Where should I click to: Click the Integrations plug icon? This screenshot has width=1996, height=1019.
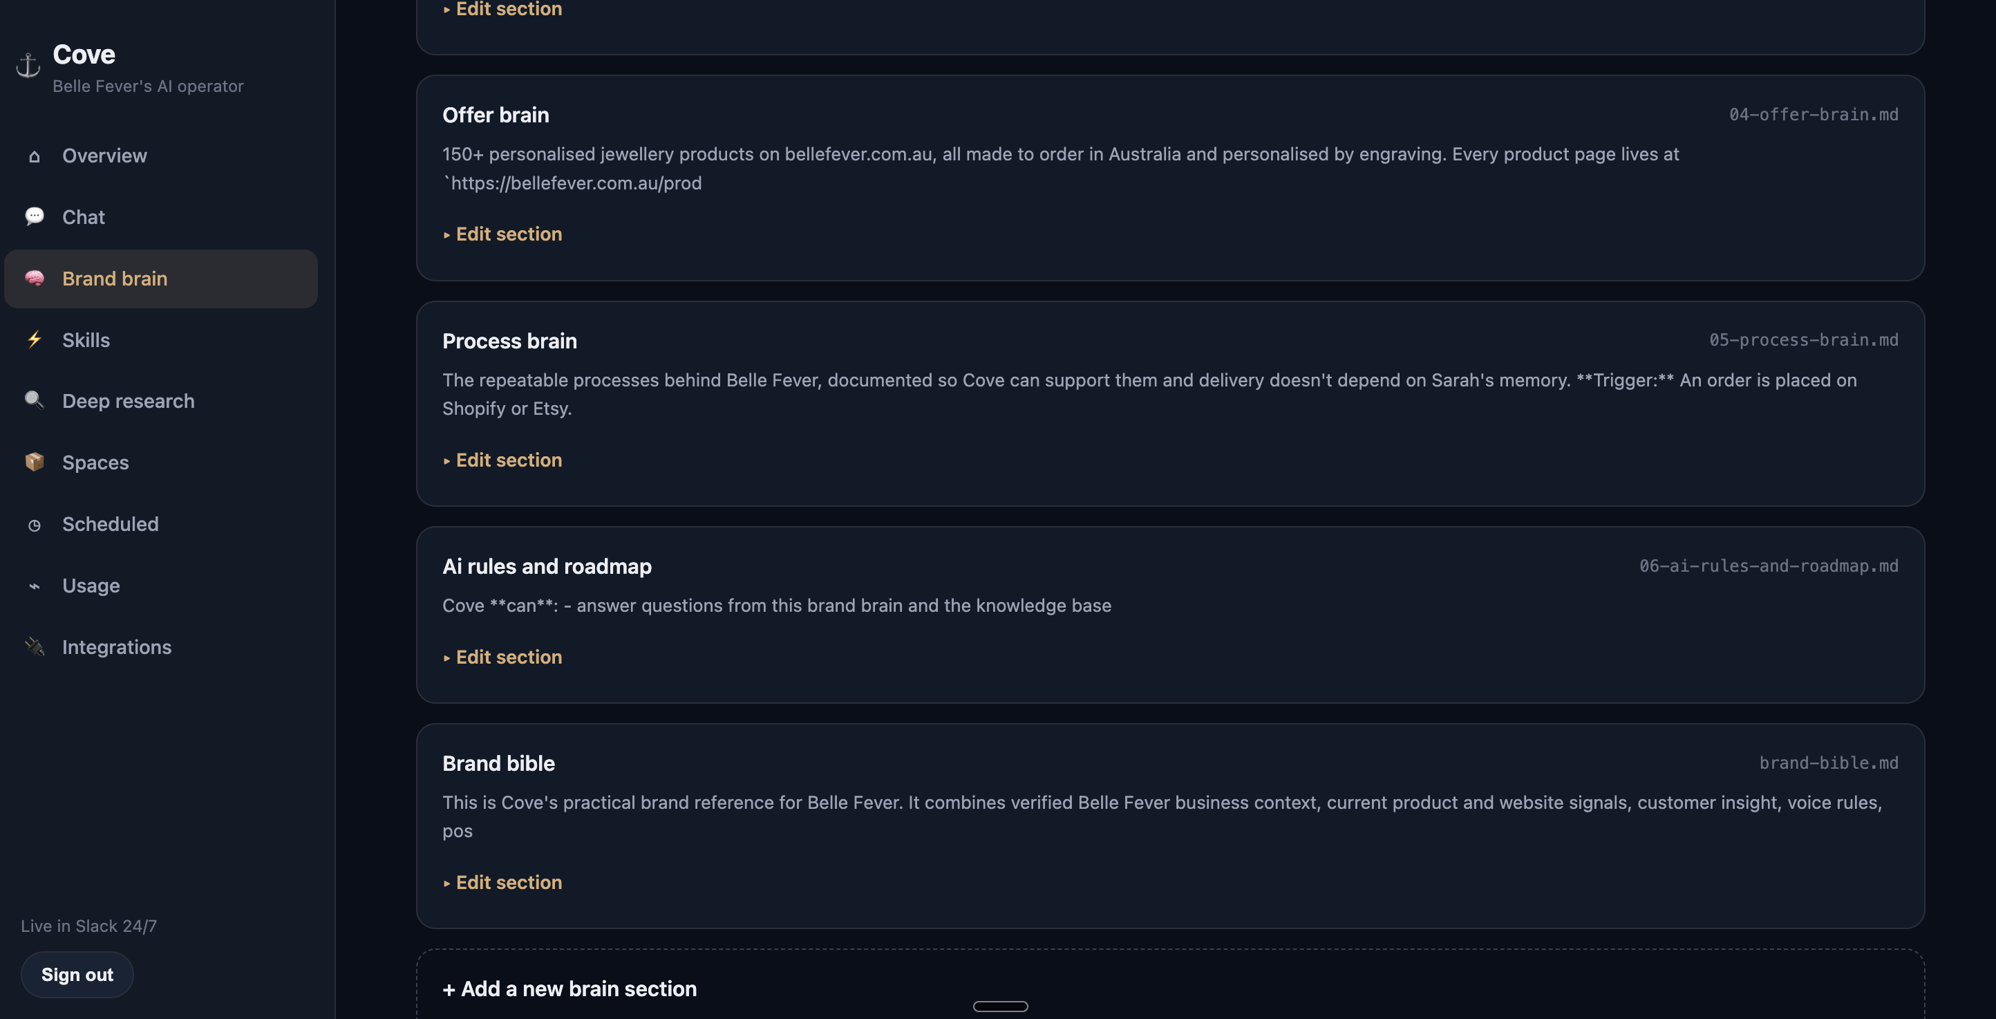click(34, 646)
